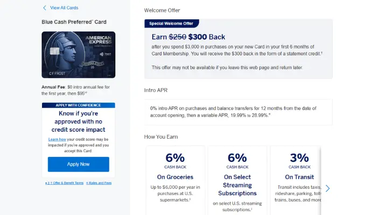Click the Blue Cash Preferred card image

click(x=78, y=55)
